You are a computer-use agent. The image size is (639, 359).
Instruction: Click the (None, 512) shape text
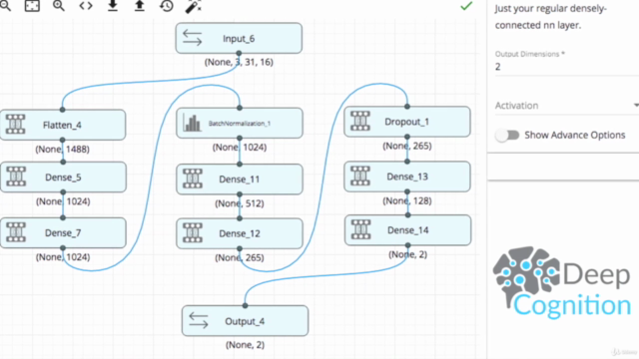click(240, 203)
